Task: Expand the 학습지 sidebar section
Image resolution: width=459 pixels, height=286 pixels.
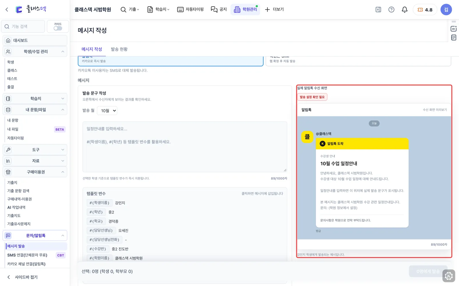Action: [35, 99]
